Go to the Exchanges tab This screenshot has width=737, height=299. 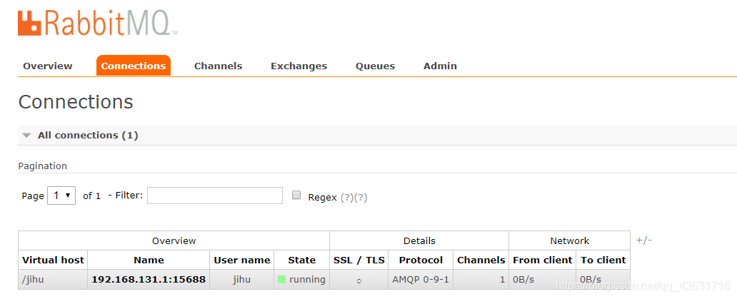299,66
